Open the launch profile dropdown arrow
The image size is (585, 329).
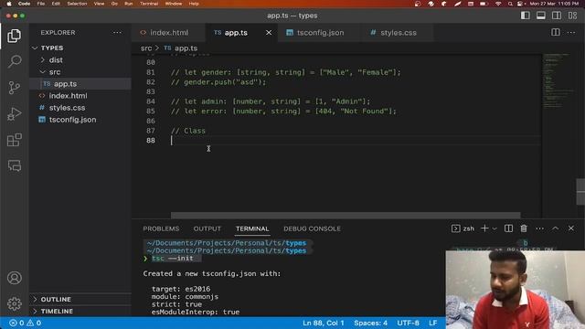point(495,228)
